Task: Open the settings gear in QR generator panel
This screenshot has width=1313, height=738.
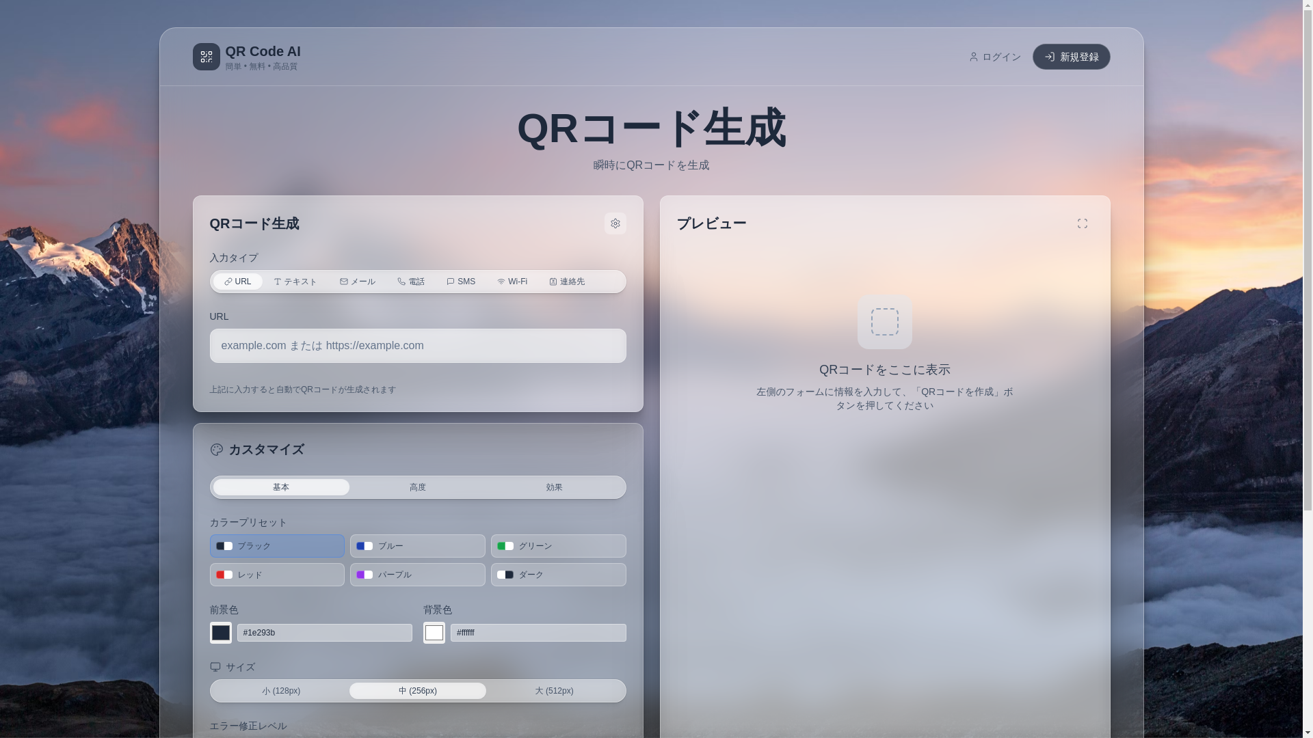Action: coord(615,223)
